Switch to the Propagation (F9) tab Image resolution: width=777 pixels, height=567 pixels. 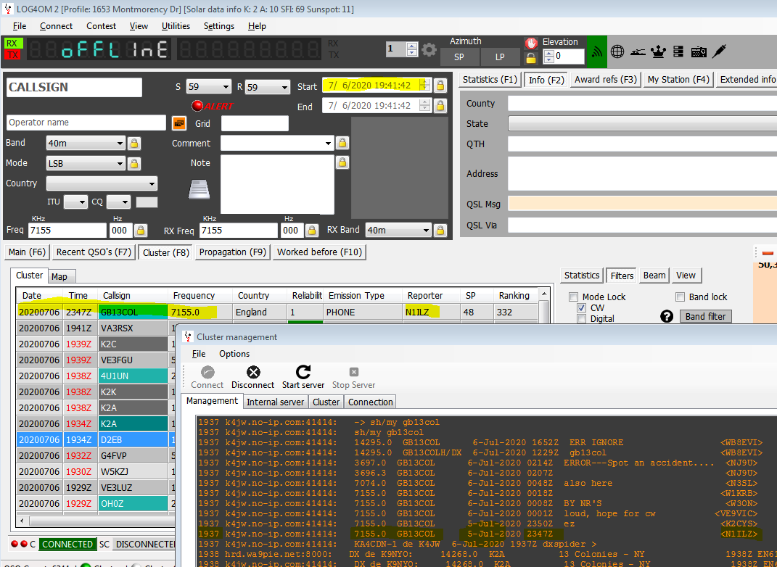(x=233, y=252)
